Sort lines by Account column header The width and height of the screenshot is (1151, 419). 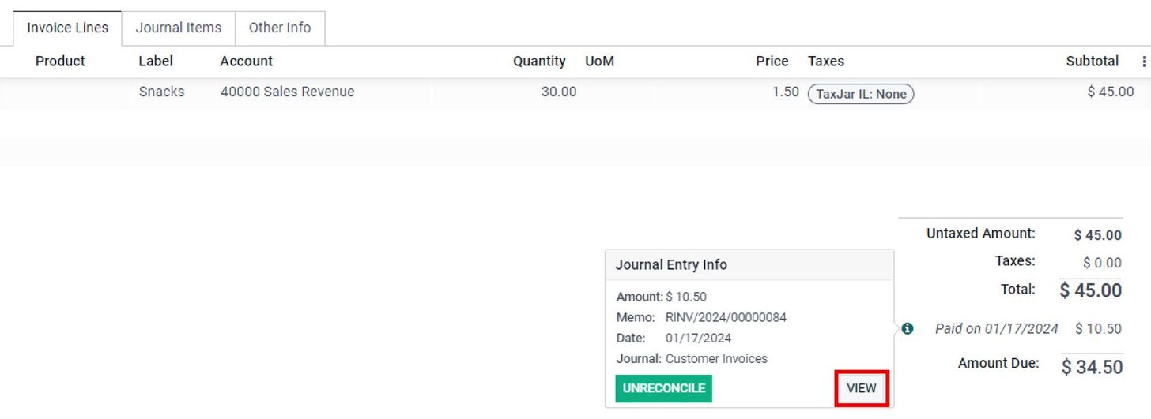point(247,62)
